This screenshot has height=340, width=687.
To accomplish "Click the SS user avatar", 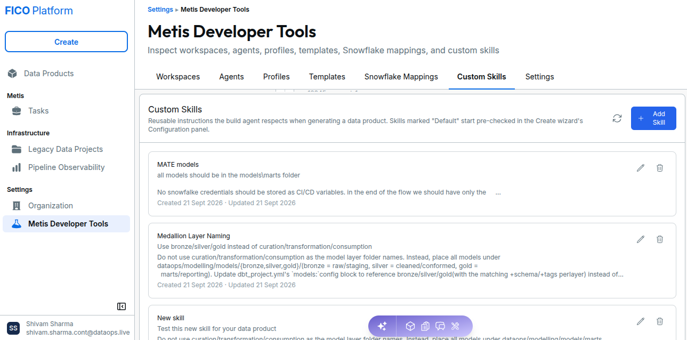I will point(13,328).
